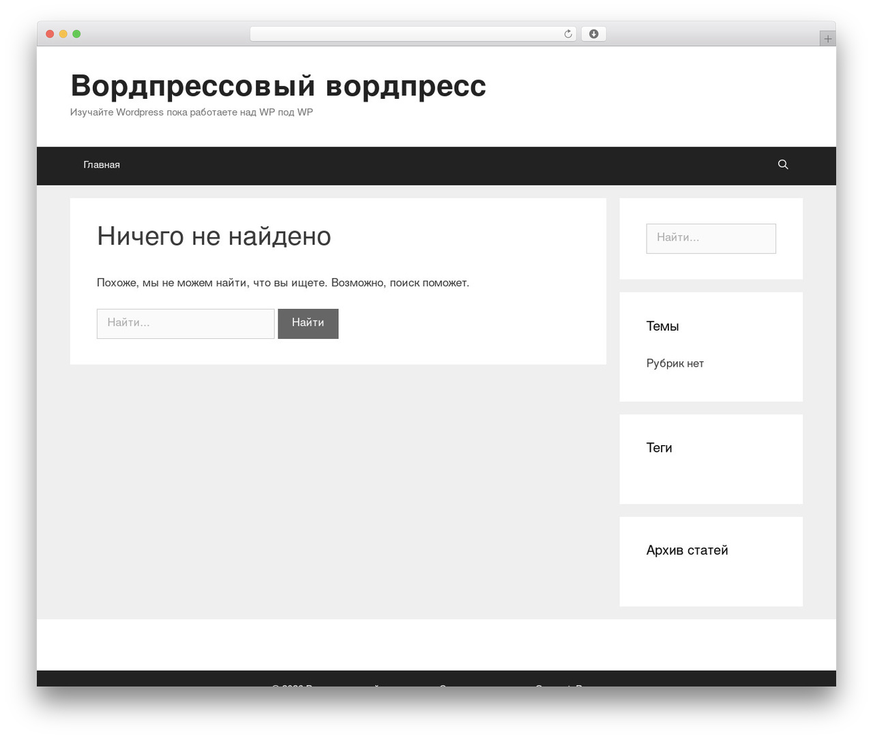Select the site tagline under title
873x739 pixels.
192,112
